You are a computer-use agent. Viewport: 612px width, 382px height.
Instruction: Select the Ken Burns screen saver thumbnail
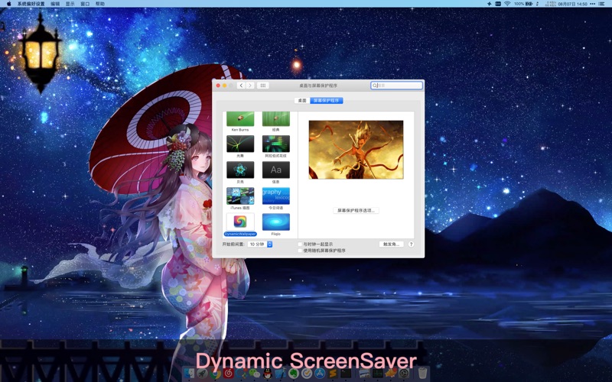point(240,119)
